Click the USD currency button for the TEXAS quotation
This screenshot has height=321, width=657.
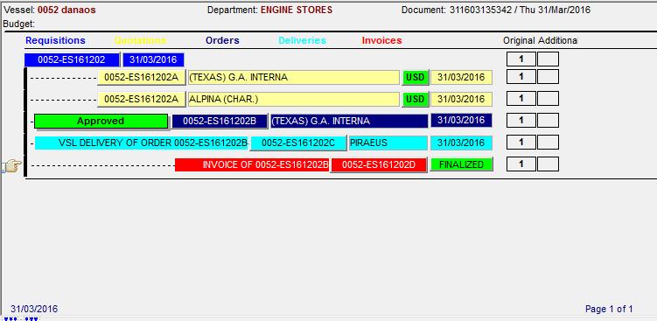(x=416, y=78)
